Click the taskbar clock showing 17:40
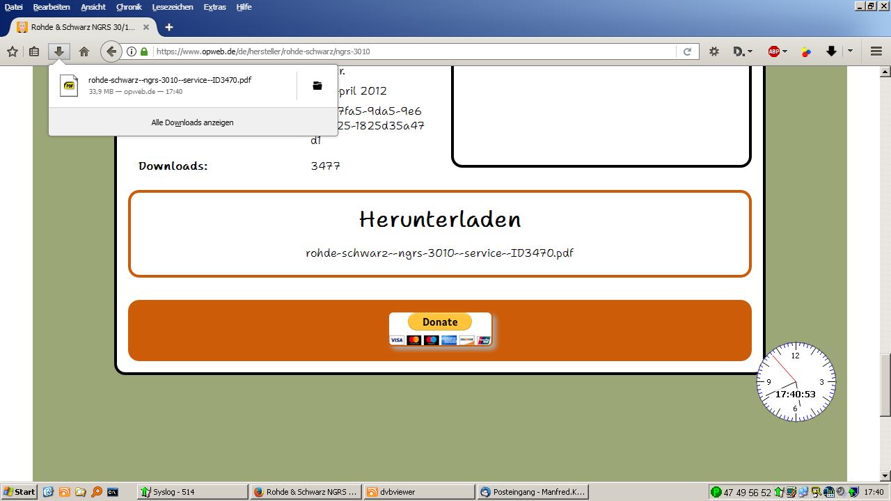The image size is (891, 501). point(874,493)
